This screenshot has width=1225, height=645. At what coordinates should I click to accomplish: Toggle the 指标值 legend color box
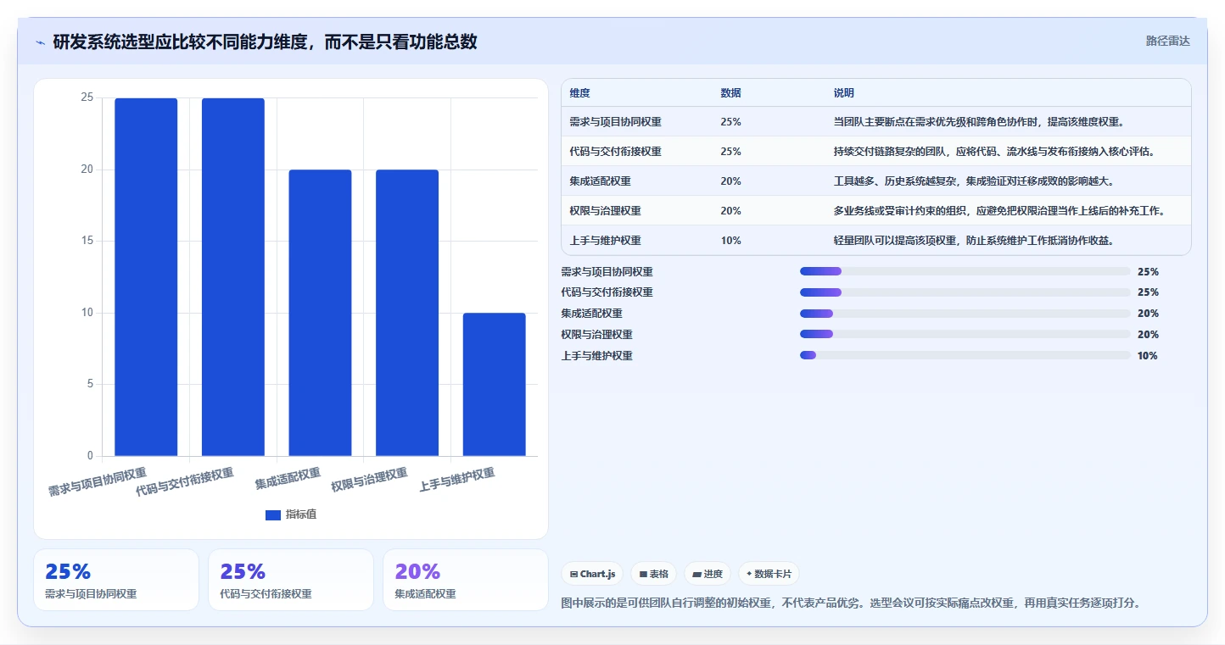click(273, 514)
